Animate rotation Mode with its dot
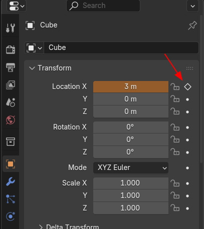The width and height of the screenshot is (204, 229). click(x=187, y=168)
